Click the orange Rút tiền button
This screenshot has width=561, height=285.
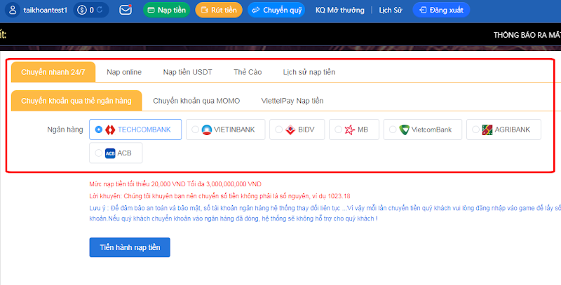pos(219,10)
